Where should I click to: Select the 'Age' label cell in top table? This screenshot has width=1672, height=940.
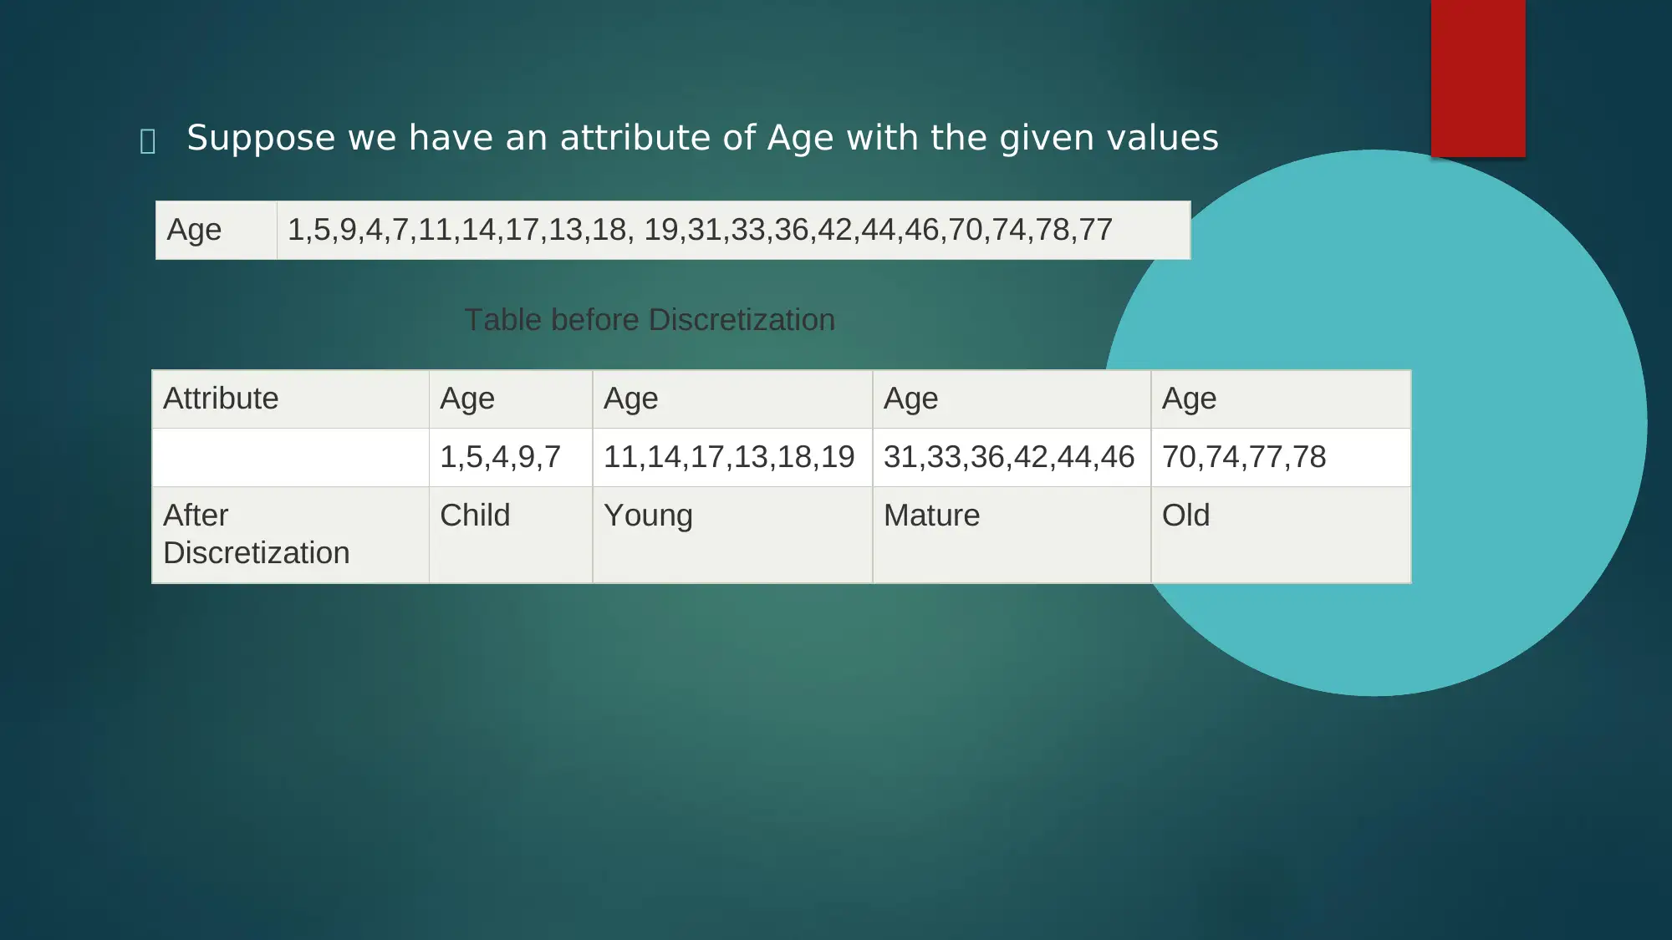tap(217, 230)
